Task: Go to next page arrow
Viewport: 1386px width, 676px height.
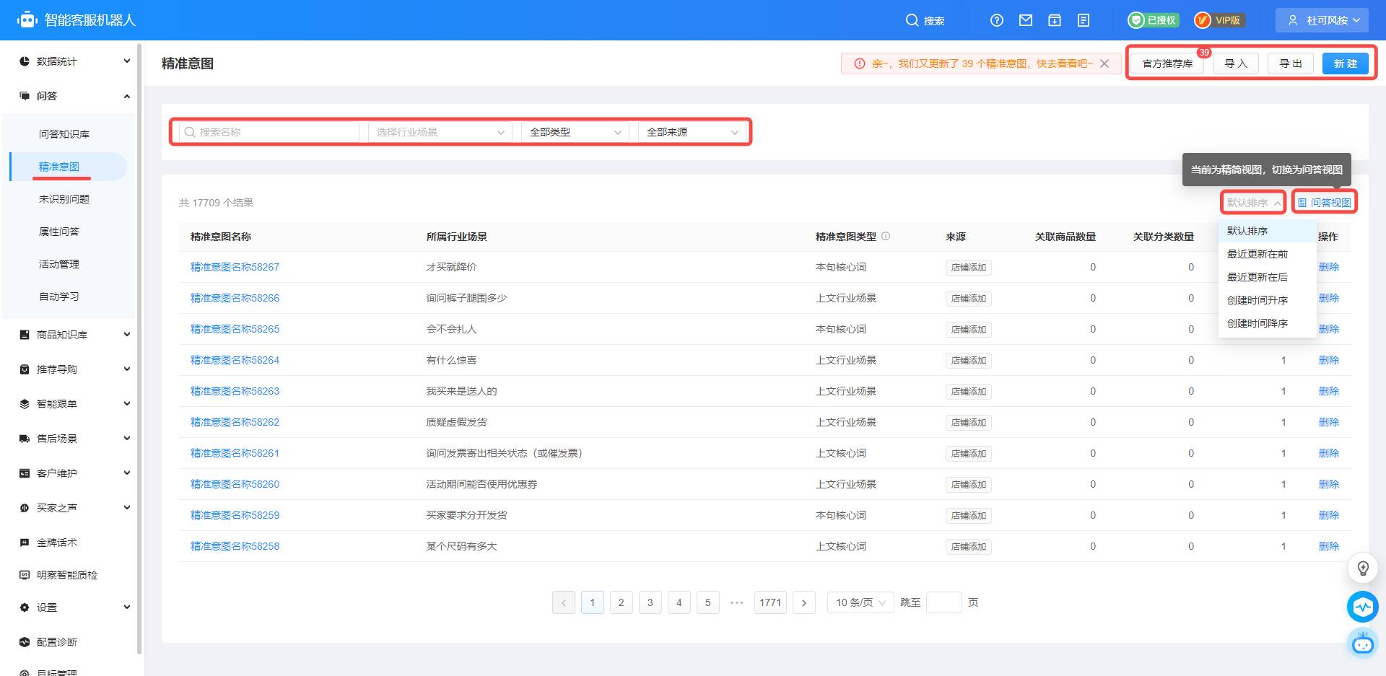Action: click(x=804, y=602)
